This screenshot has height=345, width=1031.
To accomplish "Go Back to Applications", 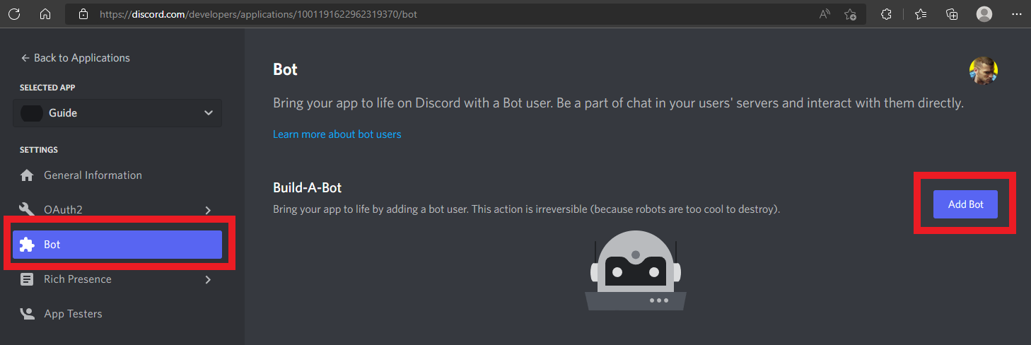I will [76, 58].
